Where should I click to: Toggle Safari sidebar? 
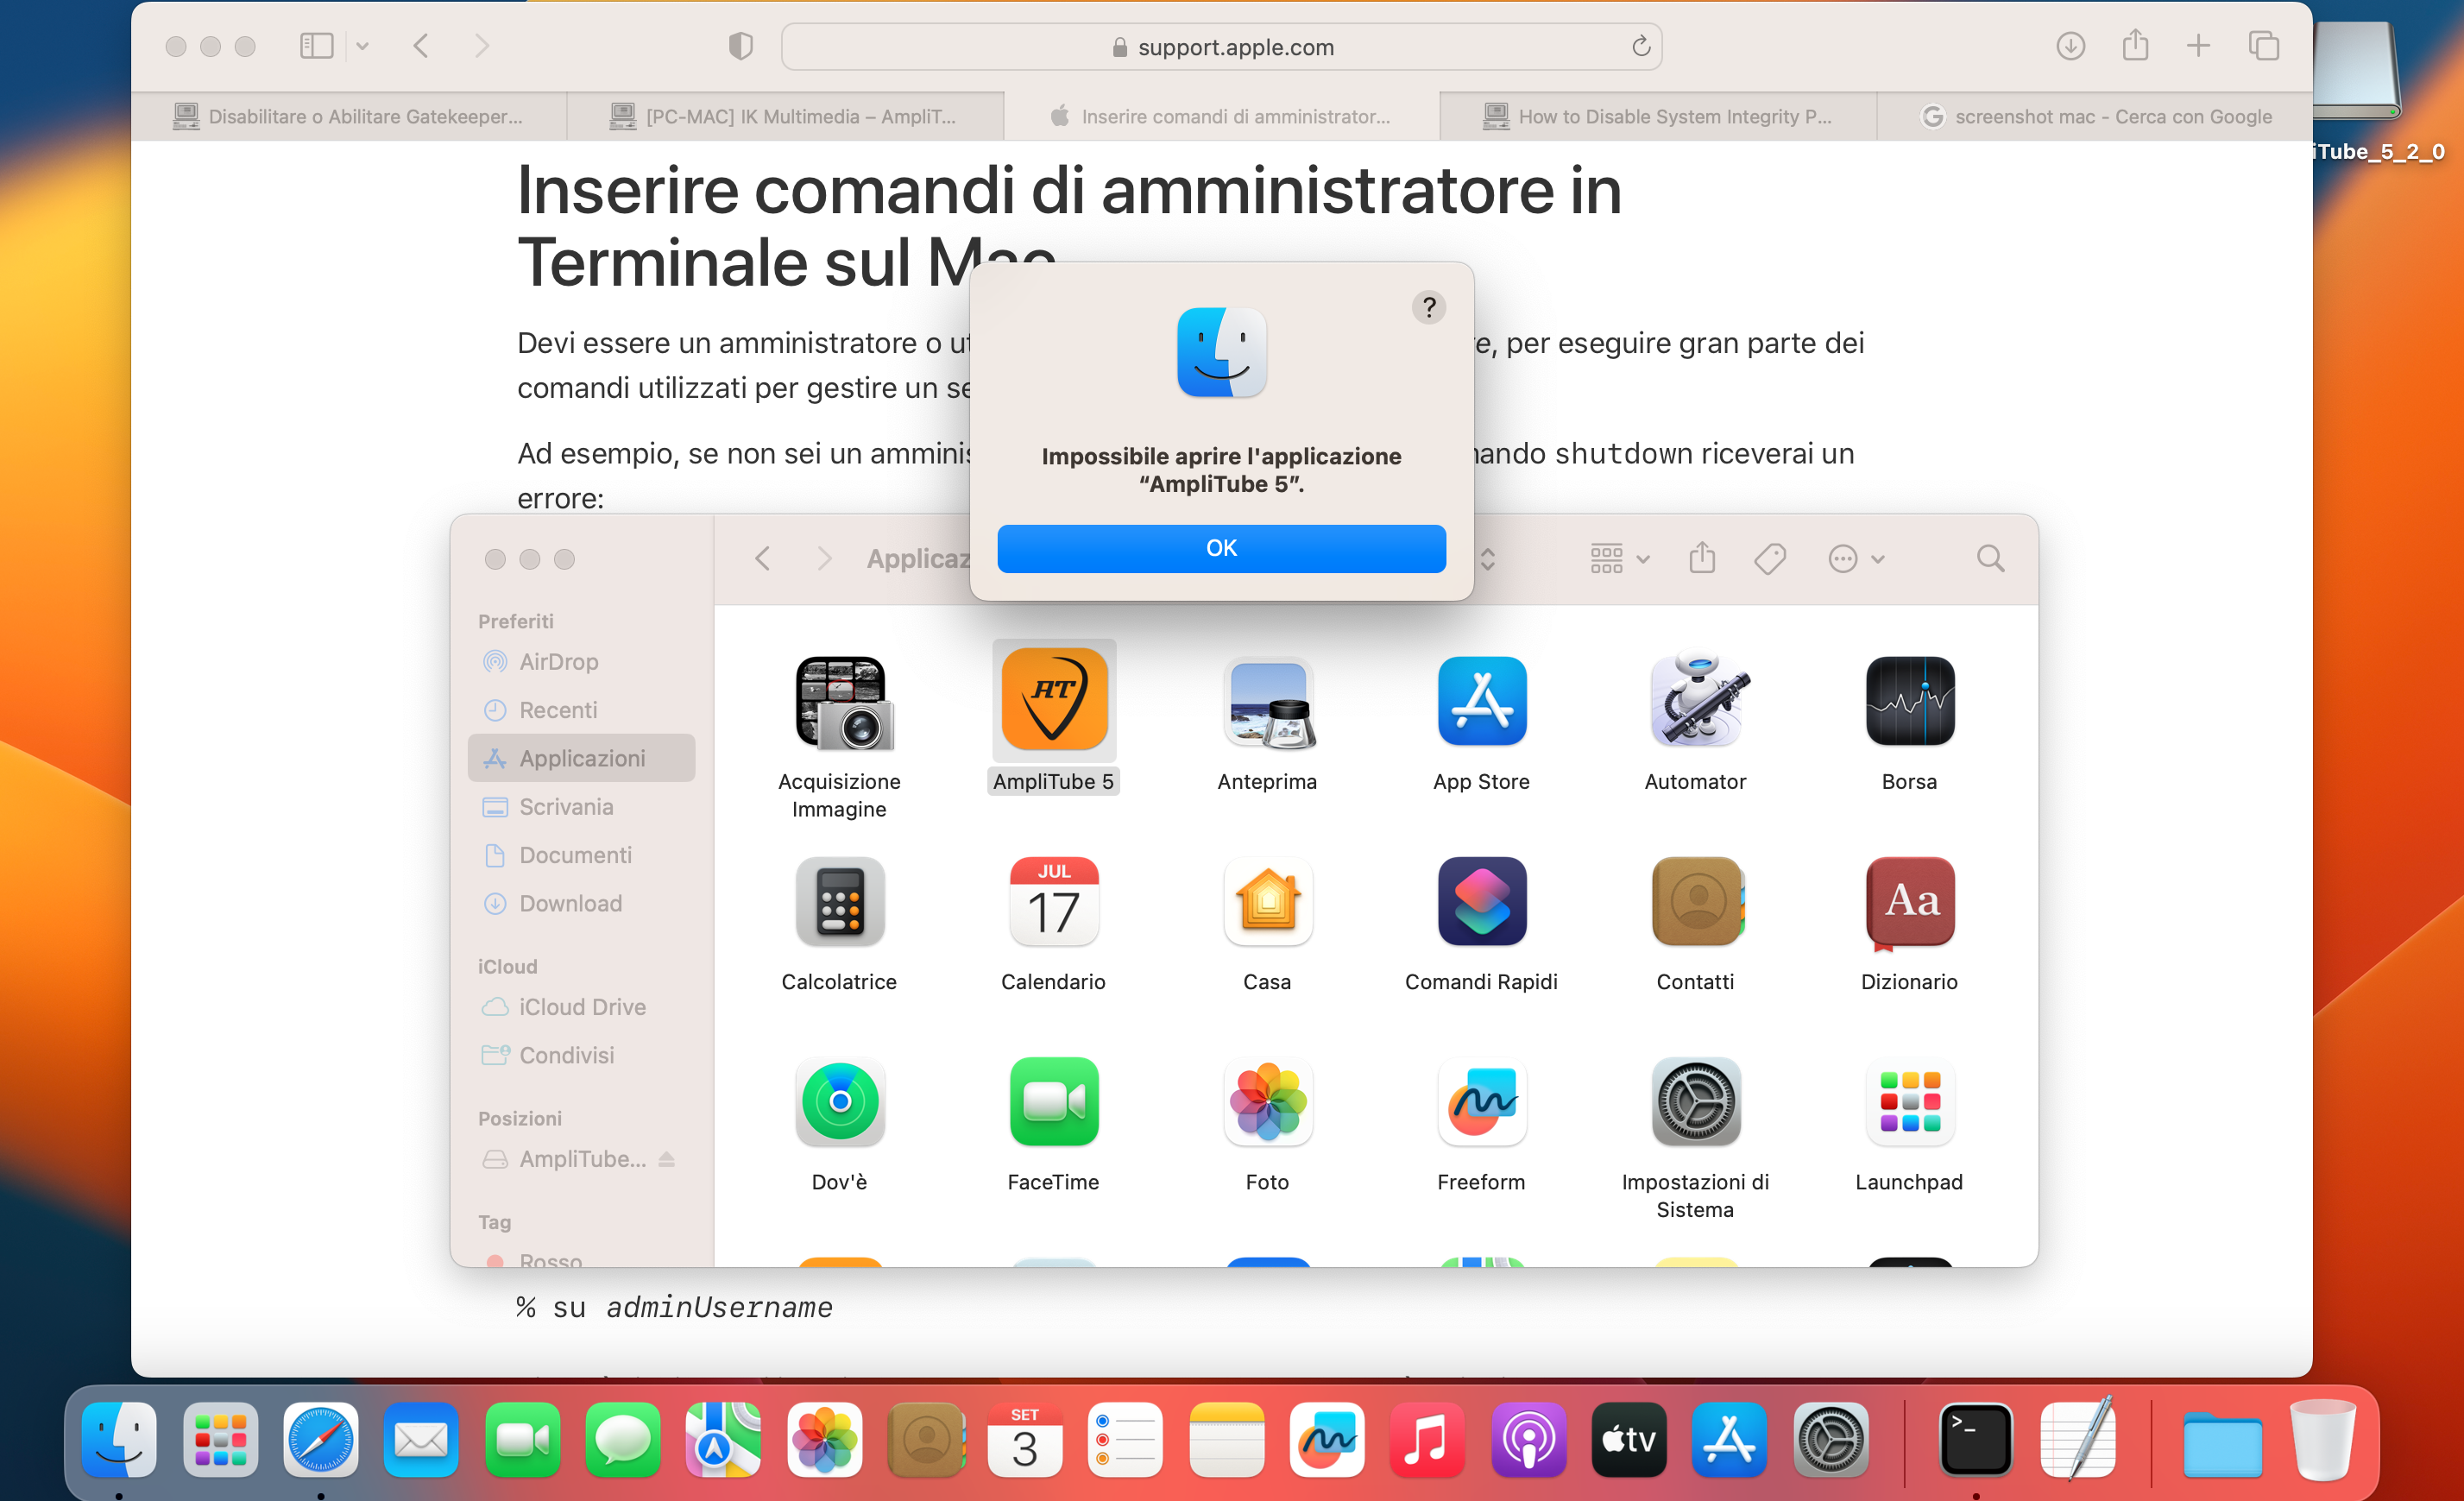pyautogui.click(x=316, y=46)
